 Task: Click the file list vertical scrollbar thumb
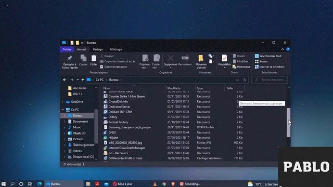coord(288,123)
